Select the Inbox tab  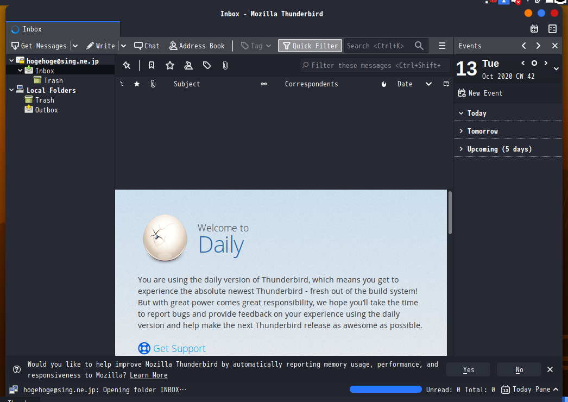pyautogui.click(x=62, y=29)
